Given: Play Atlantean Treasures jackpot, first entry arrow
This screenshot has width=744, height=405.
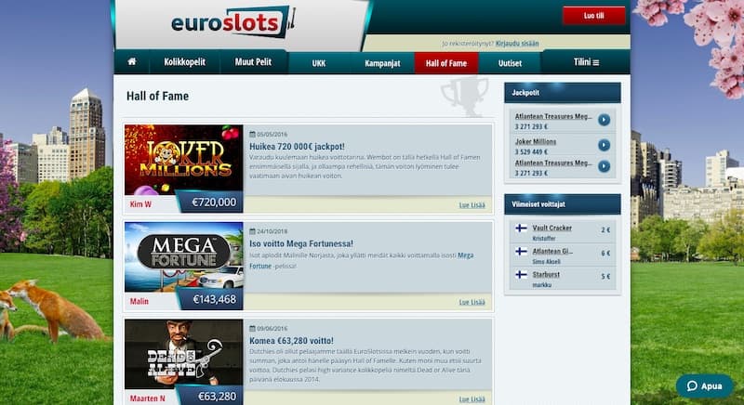Looking at the screenshot, I should [604, 120].
